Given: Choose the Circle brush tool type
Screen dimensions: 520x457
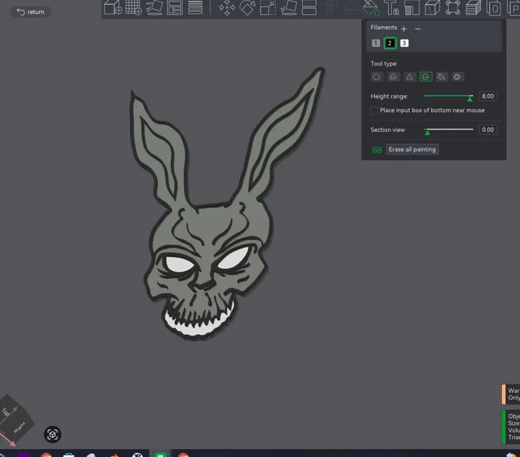Looking at the screenshot, I should pyautogui.click(x=376, y=77).
